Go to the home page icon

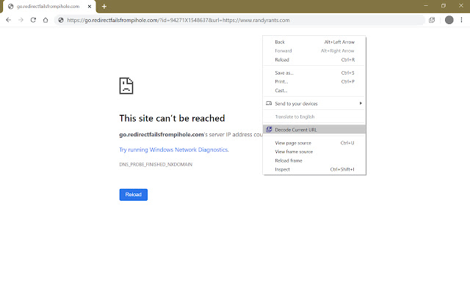click(x=46, y=20)
